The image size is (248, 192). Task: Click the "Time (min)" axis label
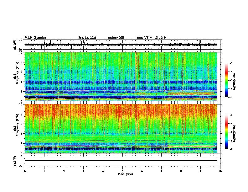pos(125,174)
